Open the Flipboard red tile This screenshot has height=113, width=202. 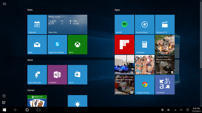124,44
